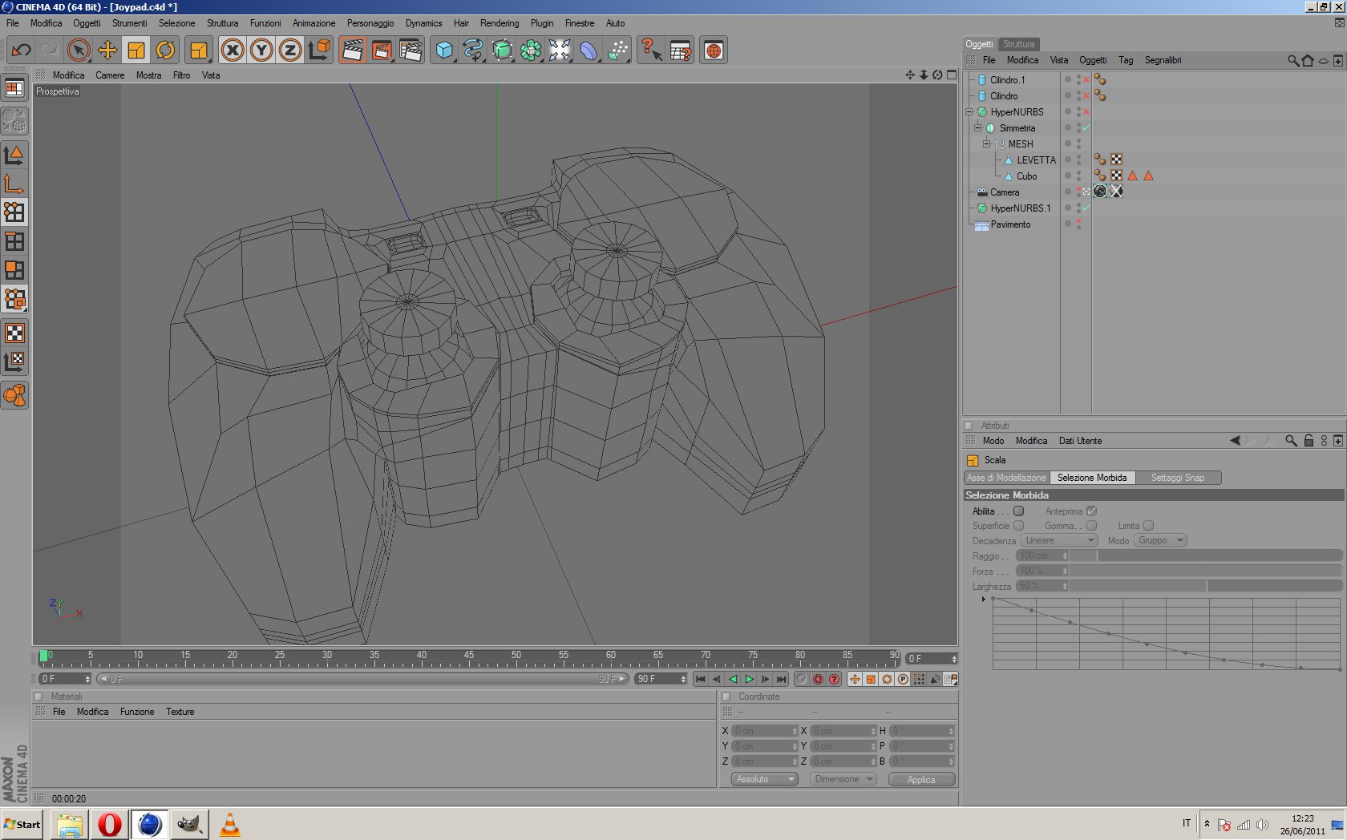Select the Rotate tool icon
1347x840 pixels.
(x=165, y=50)
